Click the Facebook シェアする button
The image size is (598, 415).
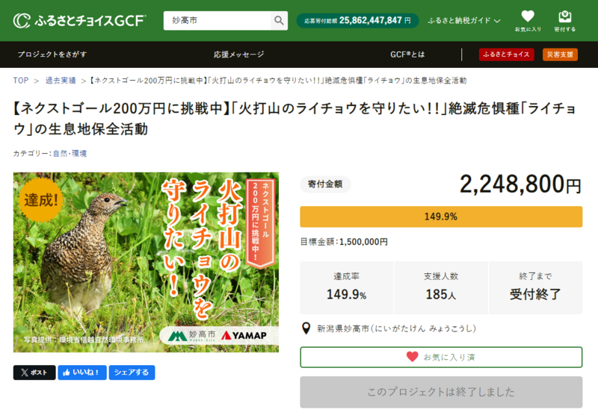pyautogui.click(x=132, y=372)
